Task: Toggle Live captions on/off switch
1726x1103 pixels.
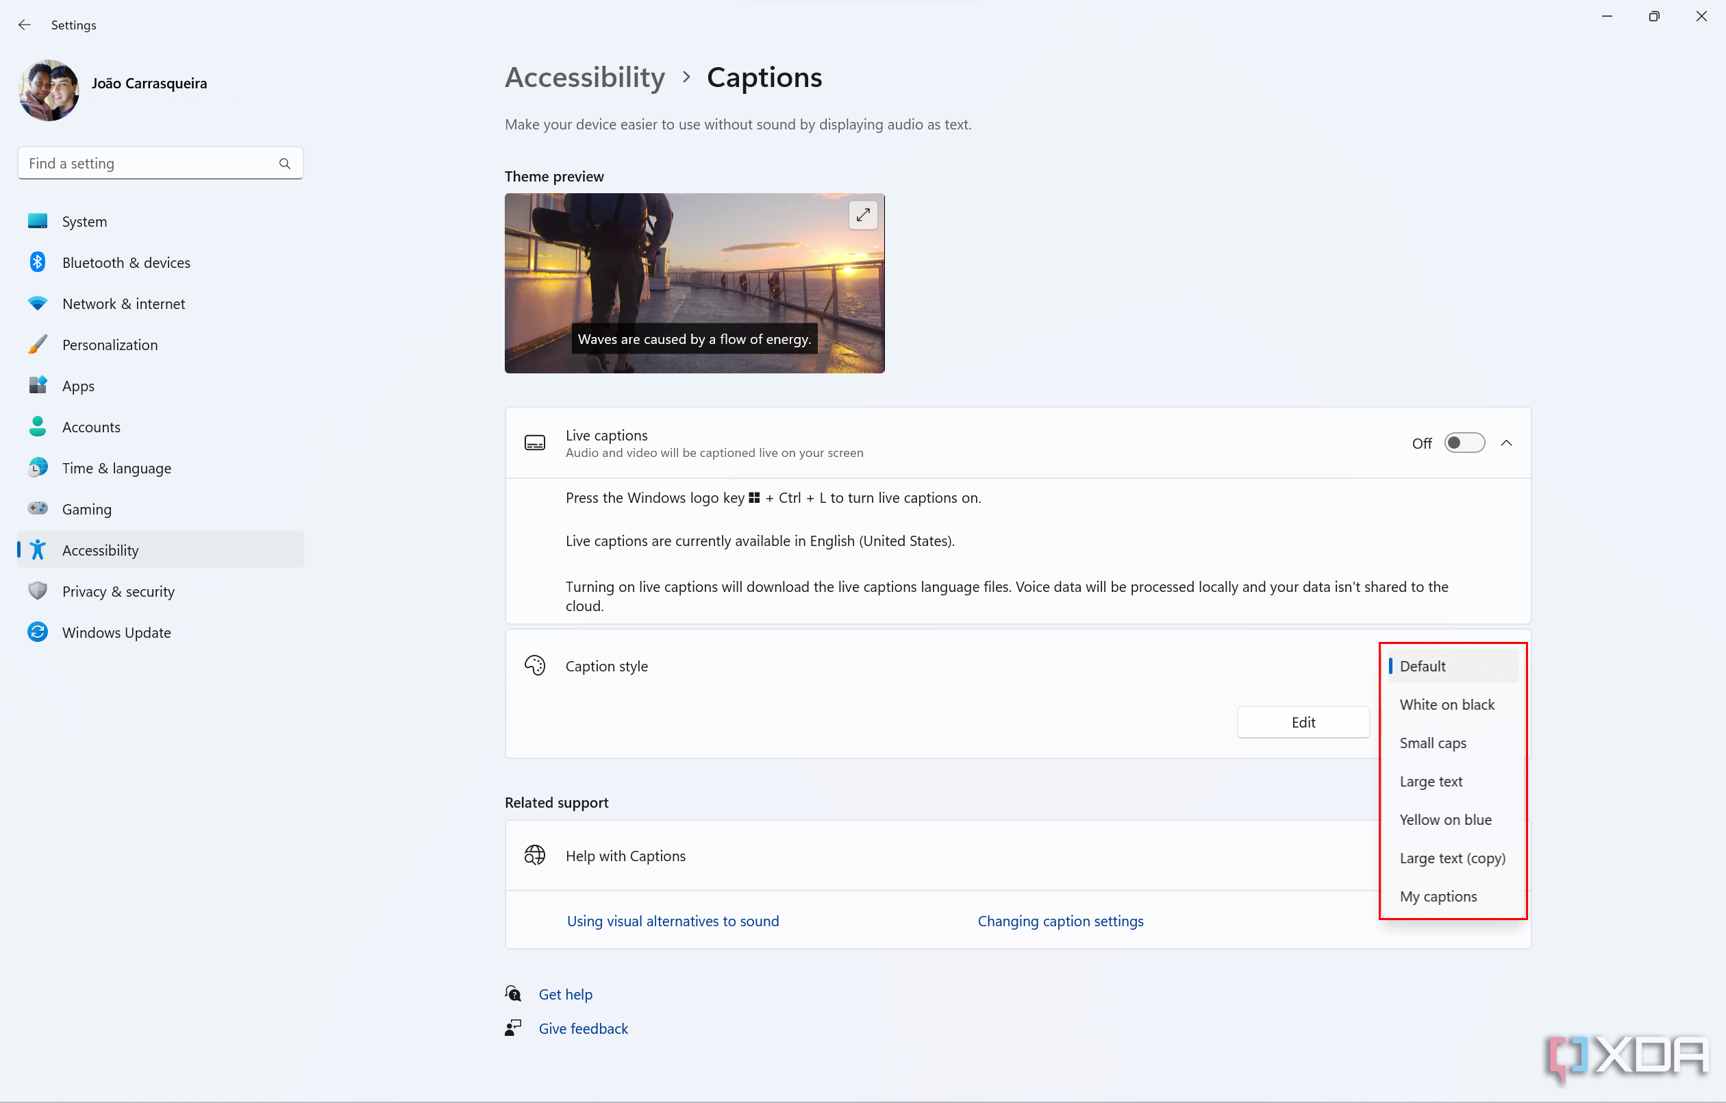Action: coord(1464,443)
